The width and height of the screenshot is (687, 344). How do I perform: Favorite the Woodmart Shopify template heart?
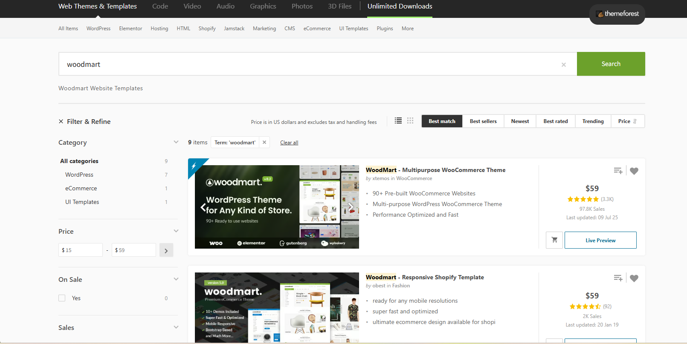click(x=634, y=278)
